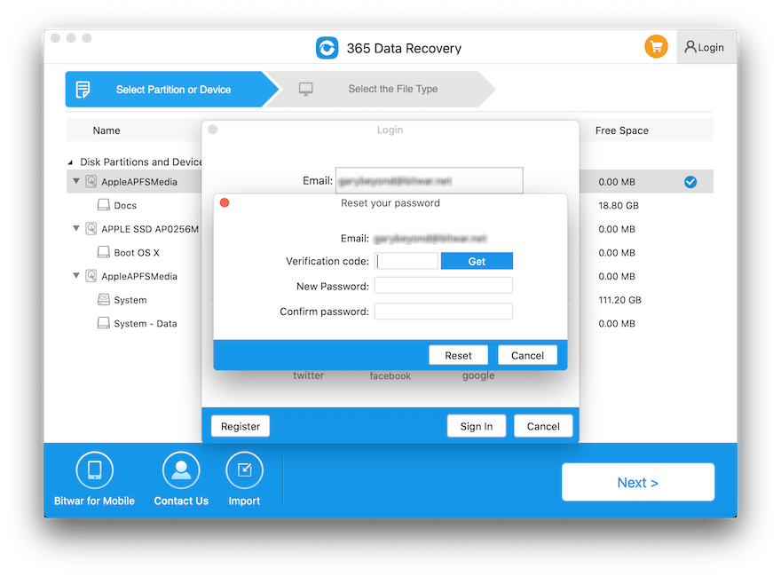Viewport: 781px width, 576px height.
Task: Open the shopping cart icon
Action: pos(656,47)
